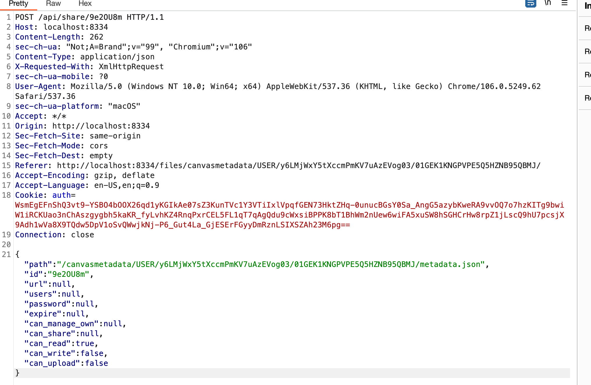Image resolution: width=591 pixels, height=385 pixels.
Task: Expand the first Request section in Inspector
Action: point(588,28)
